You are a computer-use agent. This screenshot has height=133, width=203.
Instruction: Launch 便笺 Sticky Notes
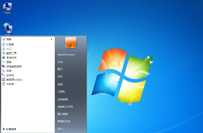7,62
